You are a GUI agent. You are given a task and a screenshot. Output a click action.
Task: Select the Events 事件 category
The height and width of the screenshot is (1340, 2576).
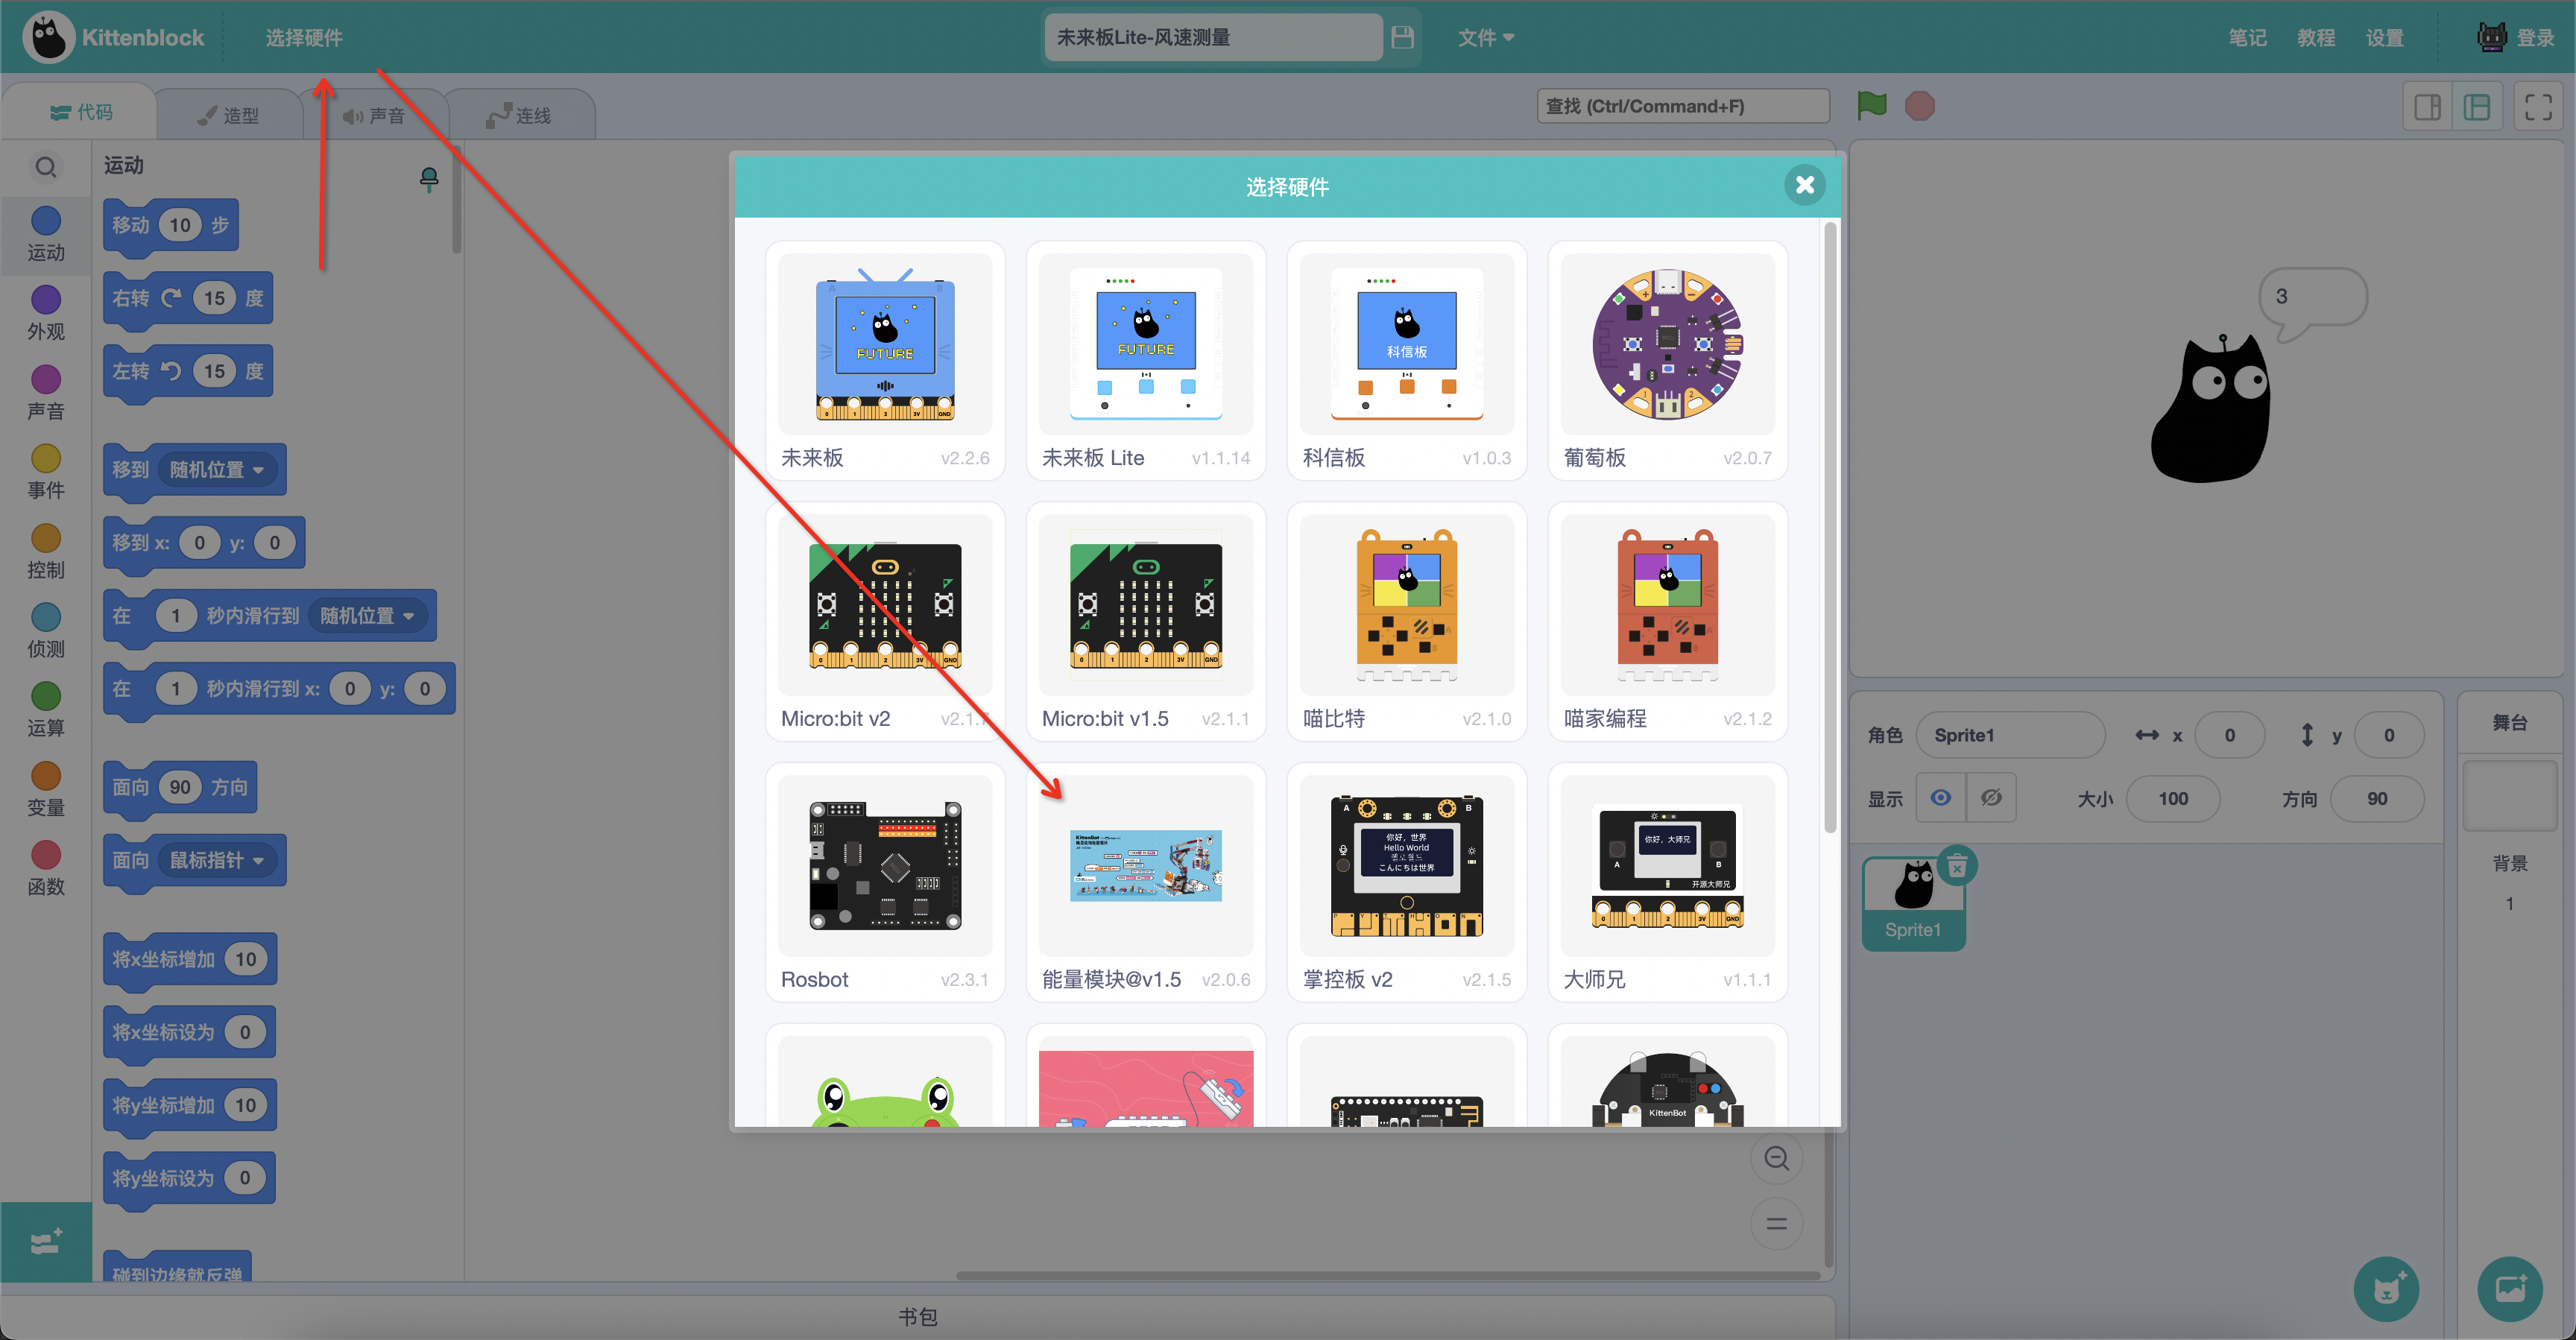point(46,471)
